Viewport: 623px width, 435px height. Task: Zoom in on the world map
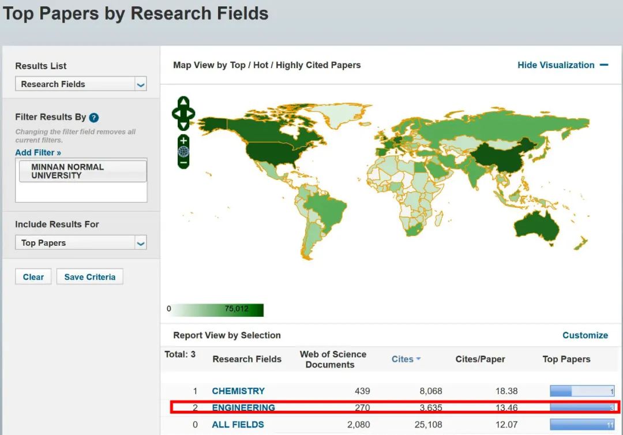point(183,140)
